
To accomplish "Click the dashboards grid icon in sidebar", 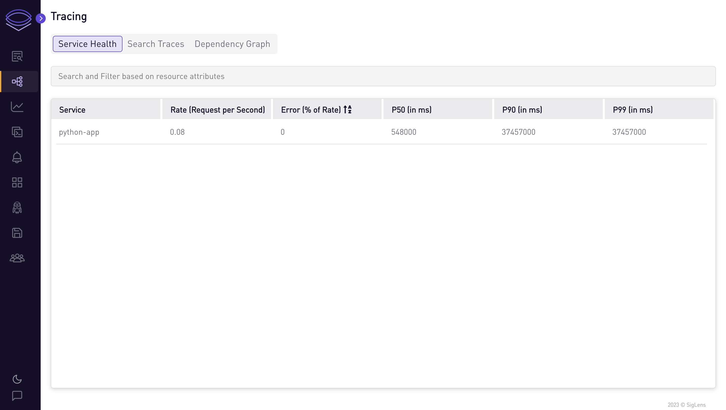I will 17,182.
